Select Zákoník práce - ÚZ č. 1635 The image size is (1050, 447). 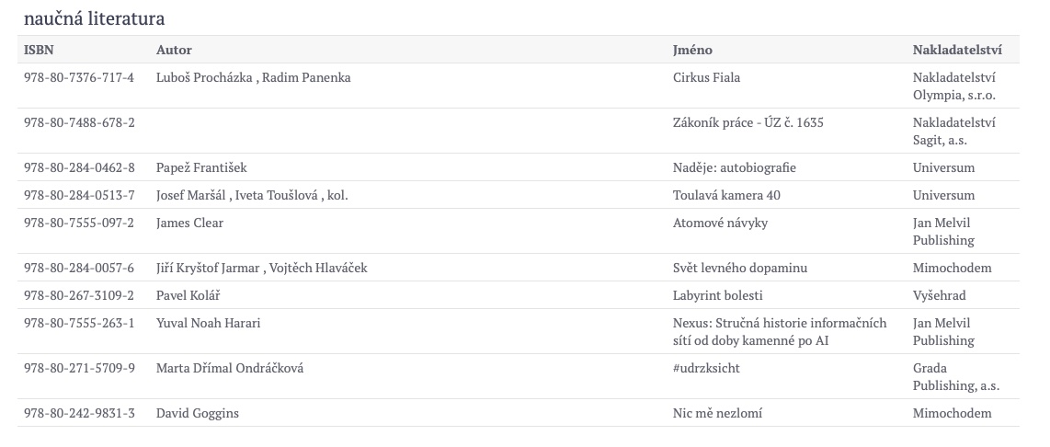pyautogui.click(x=748, y=122)
